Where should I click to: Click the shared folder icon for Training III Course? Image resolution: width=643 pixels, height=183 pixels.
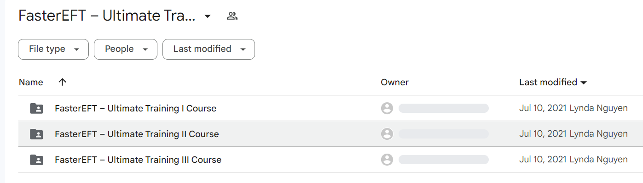(x=36, y=160)
